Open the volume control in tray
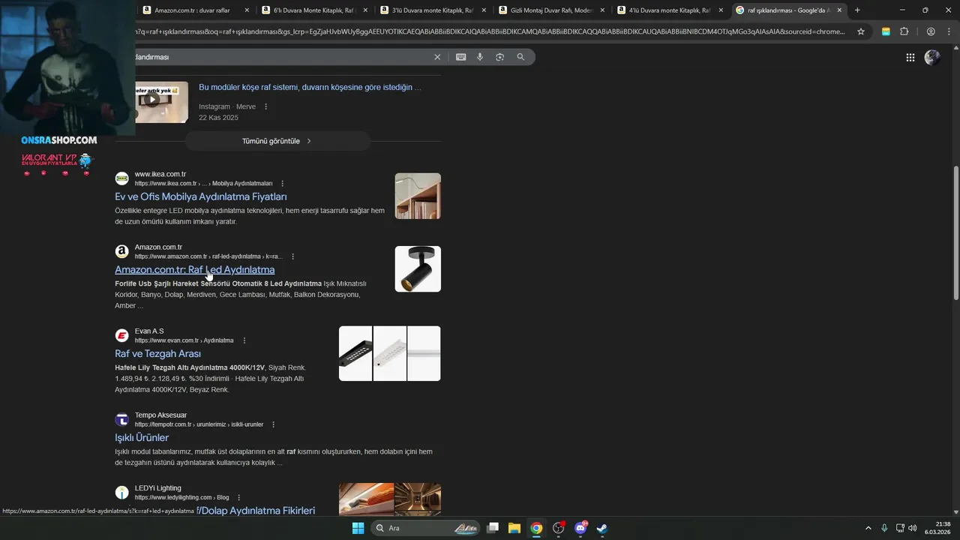960x540 pixels. (913, 528)
